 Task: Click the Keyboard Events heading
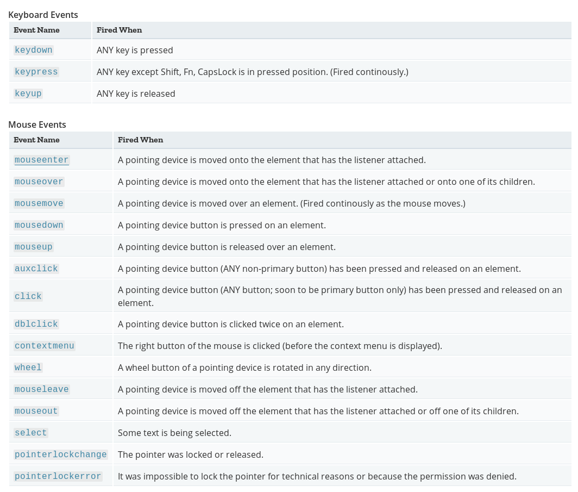pyautogui.click(x=43, y=15)
